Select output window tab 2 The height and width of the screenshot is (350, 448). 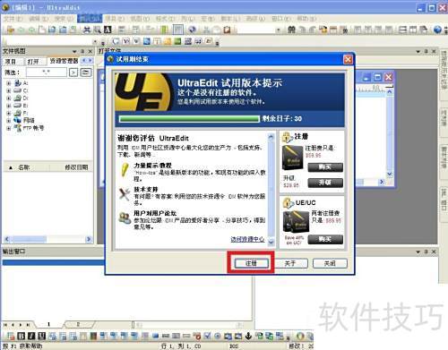tap(78, 324)
